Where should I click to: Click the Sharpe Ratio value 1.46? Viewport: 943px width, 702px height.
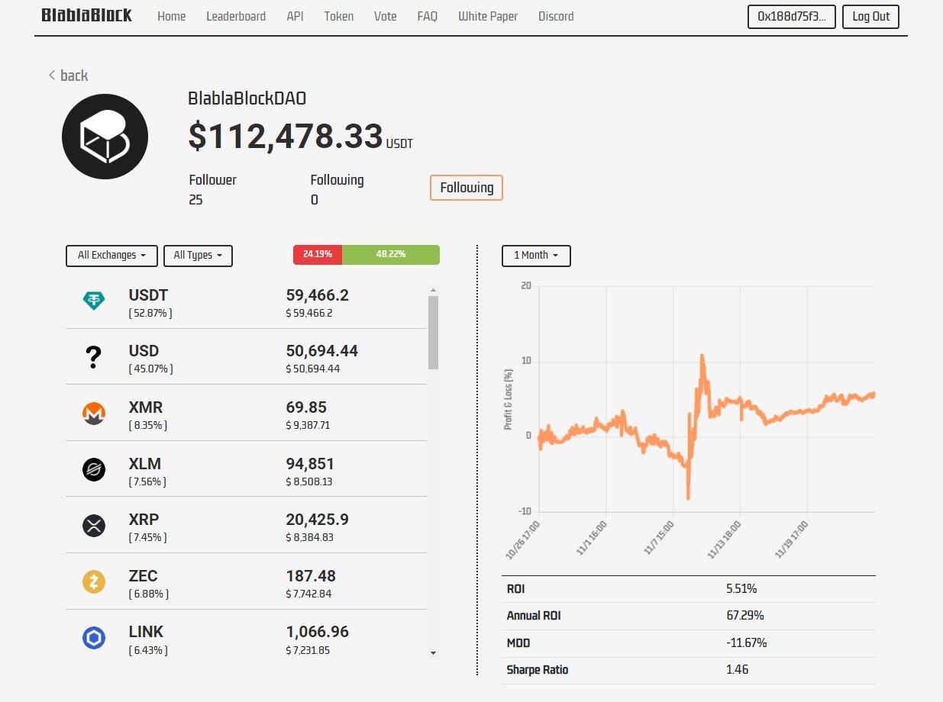click(738, 670)
